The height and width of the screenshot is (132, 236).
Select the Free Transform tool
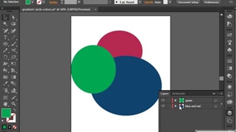pos(14,63)
